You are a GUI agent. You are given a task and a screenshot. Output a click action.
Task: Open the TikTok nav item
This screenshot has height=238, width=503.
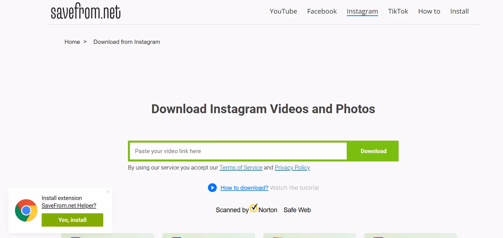(x=398, y=11)
